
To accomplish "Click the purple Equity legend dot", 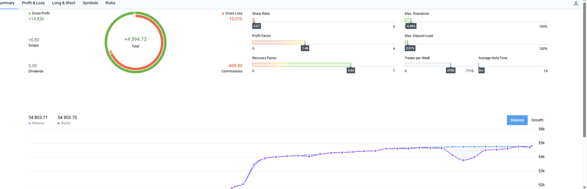I will click(x=59, y=123).
